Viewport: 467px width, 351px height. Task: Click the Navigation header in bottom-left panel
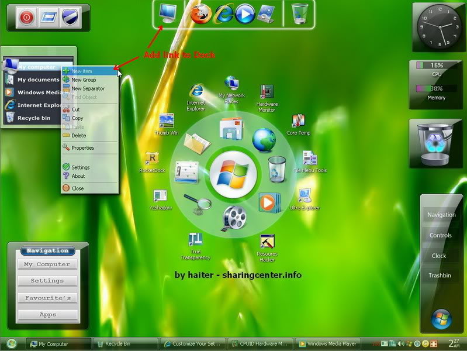coord(48,250)
